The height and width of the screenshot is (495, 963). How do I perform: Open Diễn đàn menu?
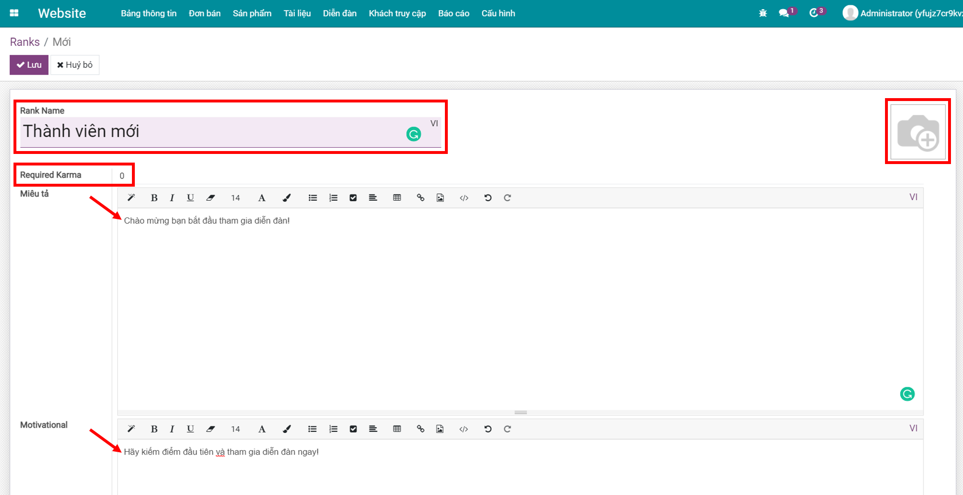(x=339, y=13)
